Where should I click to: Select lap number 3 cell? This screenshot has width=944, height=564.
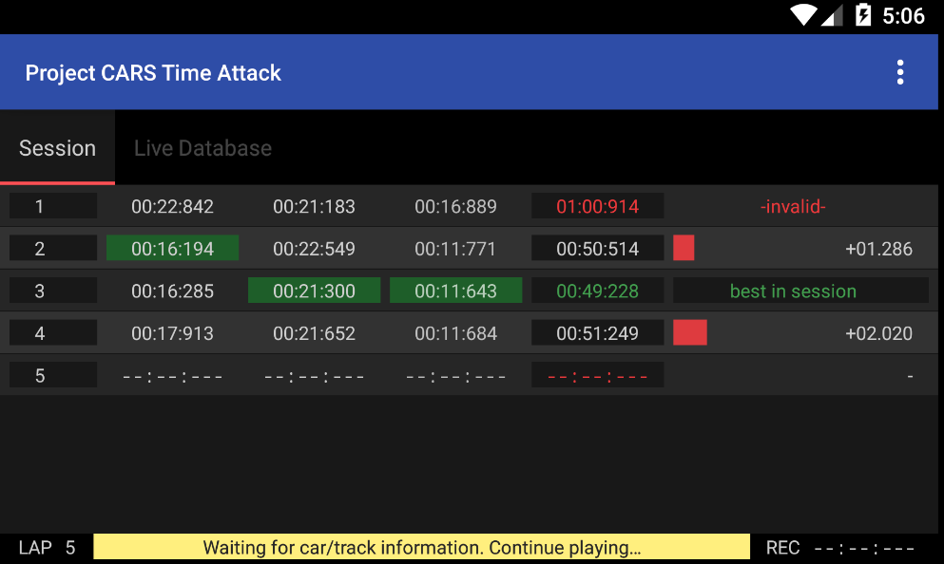click(53, 291)
